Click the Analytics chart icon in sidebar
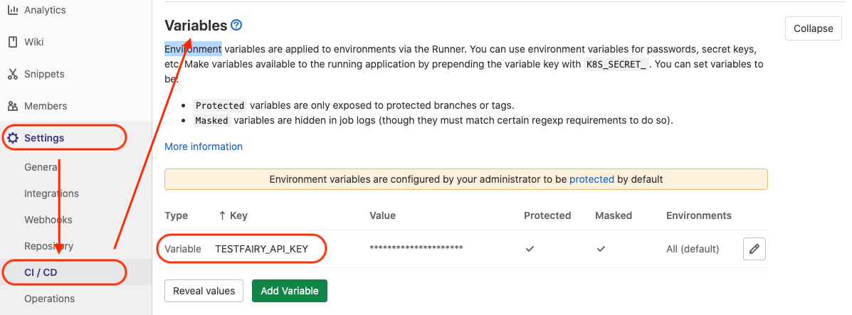The height and width of the screenshot is (315, 852). [13, 10]
